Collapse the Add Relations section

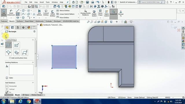[33, 83]
